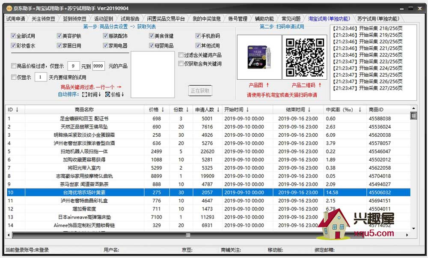Select 时间 auto-sort option
The width and height of the screenshot is (428, 258).
tap(85, 94)
